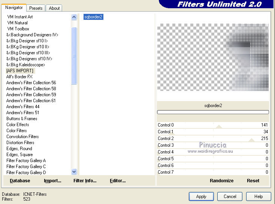This screenshot has width=275, height=204.
Task: Select &<Bkg Designer sf10 I> category
Action: coord(27,41)
